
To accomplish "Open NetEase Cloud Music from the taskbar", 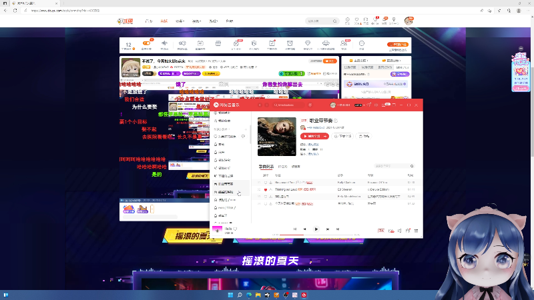I will tap(304, 295).
